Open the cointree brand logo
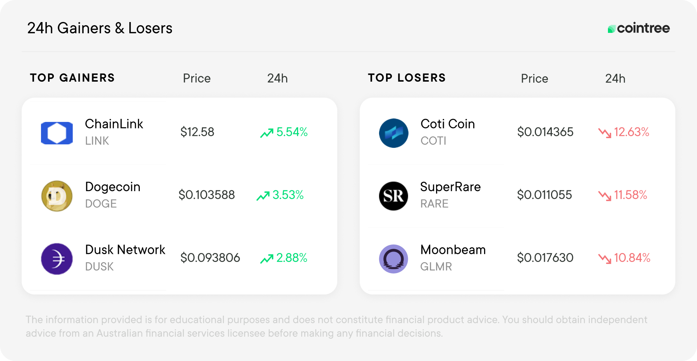 coord(639,28)
